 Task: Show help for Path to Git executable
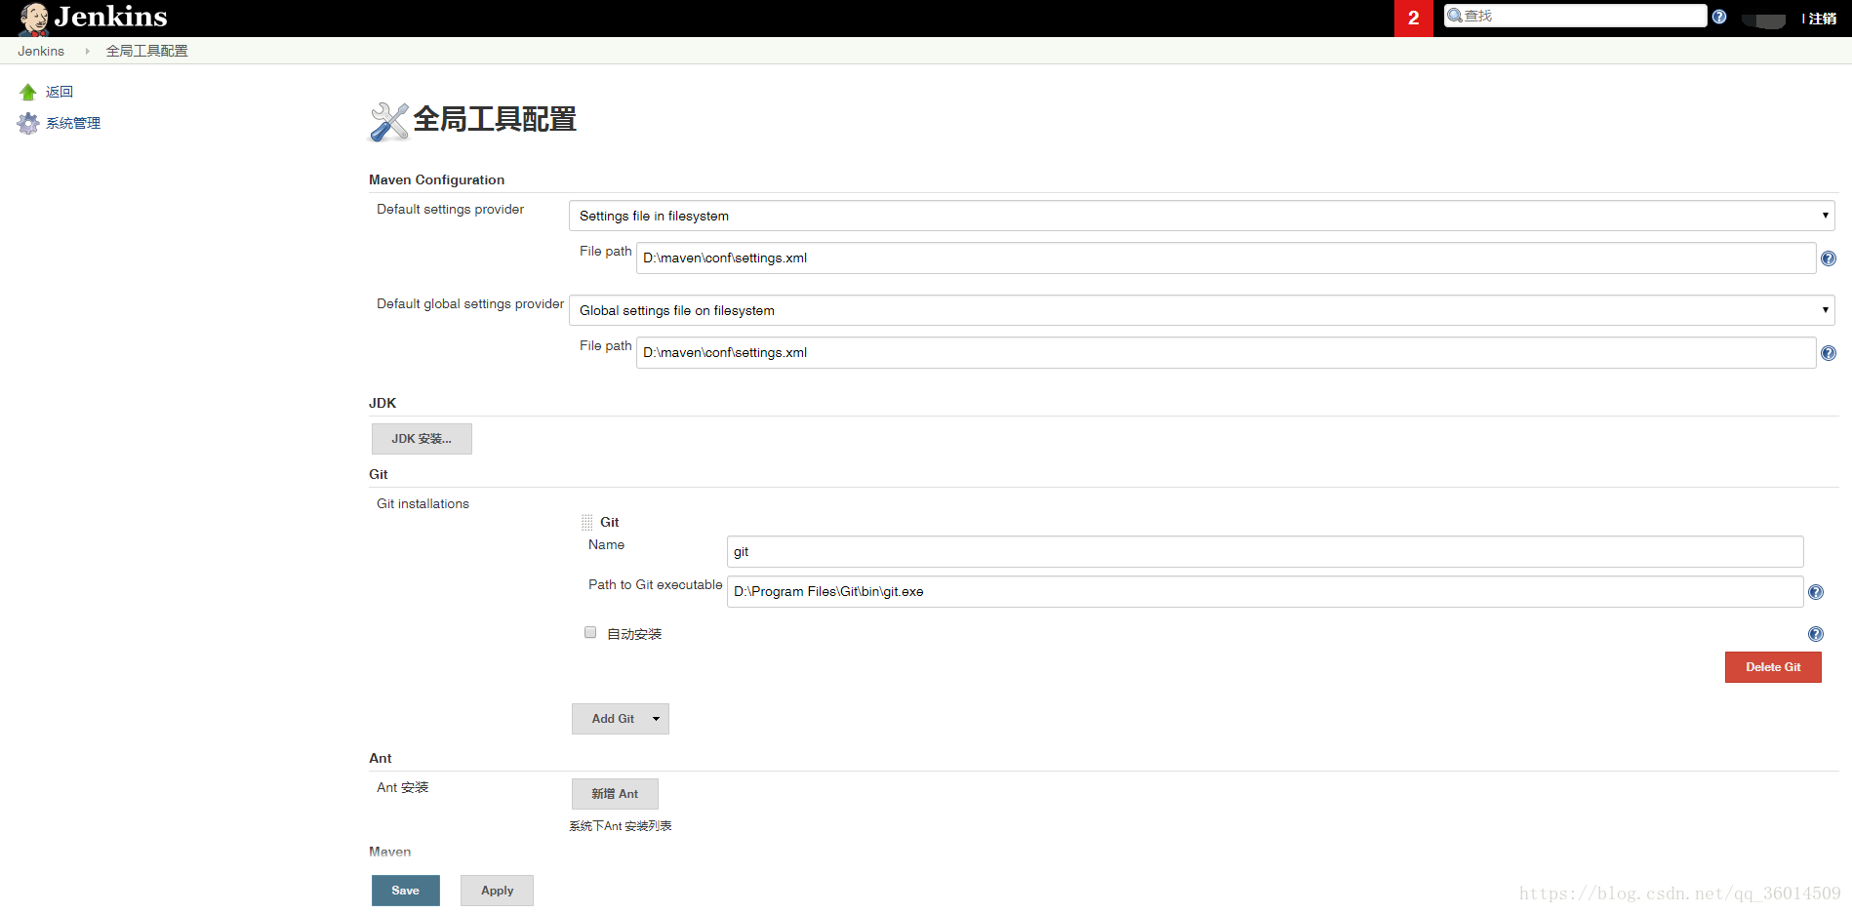[1816, 592]
